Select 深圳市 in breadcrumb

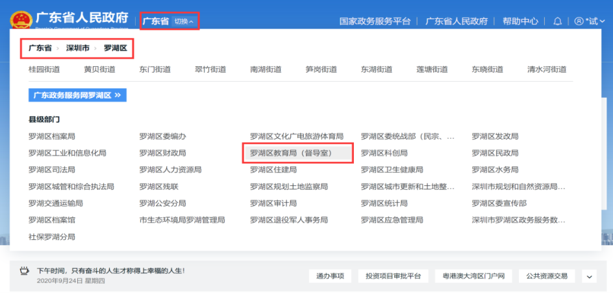click(77, 49)
